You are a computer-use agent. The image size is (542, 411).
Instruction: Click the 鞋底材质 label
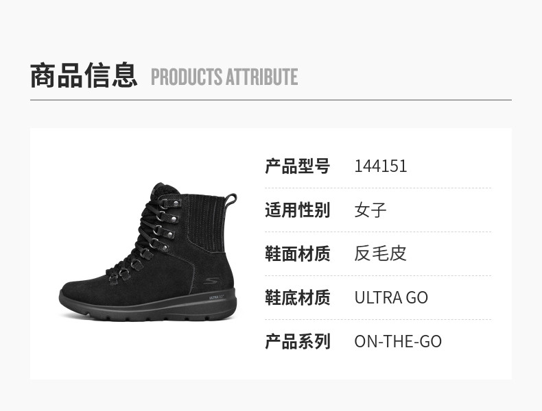click(x=298, y=298)
